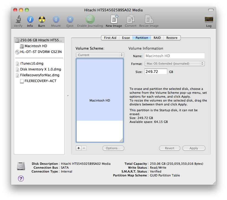Open the Volume Scheme Current dropdown
227x200 pixels.
pos(100,55)
